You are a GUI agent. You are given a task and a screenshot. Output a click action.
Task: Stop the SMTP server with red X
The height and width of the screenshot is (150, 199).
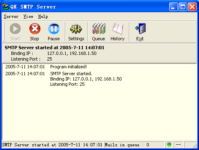35,28
